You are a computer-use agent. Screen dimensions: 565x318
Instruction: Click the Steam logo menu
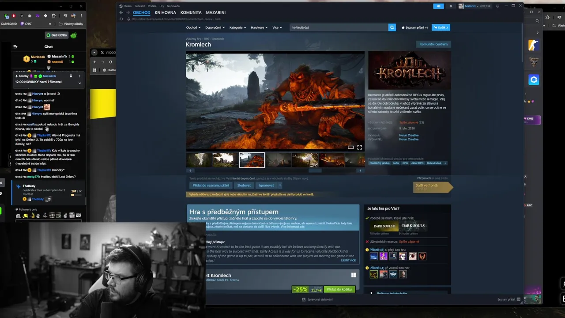coord(126,6)
